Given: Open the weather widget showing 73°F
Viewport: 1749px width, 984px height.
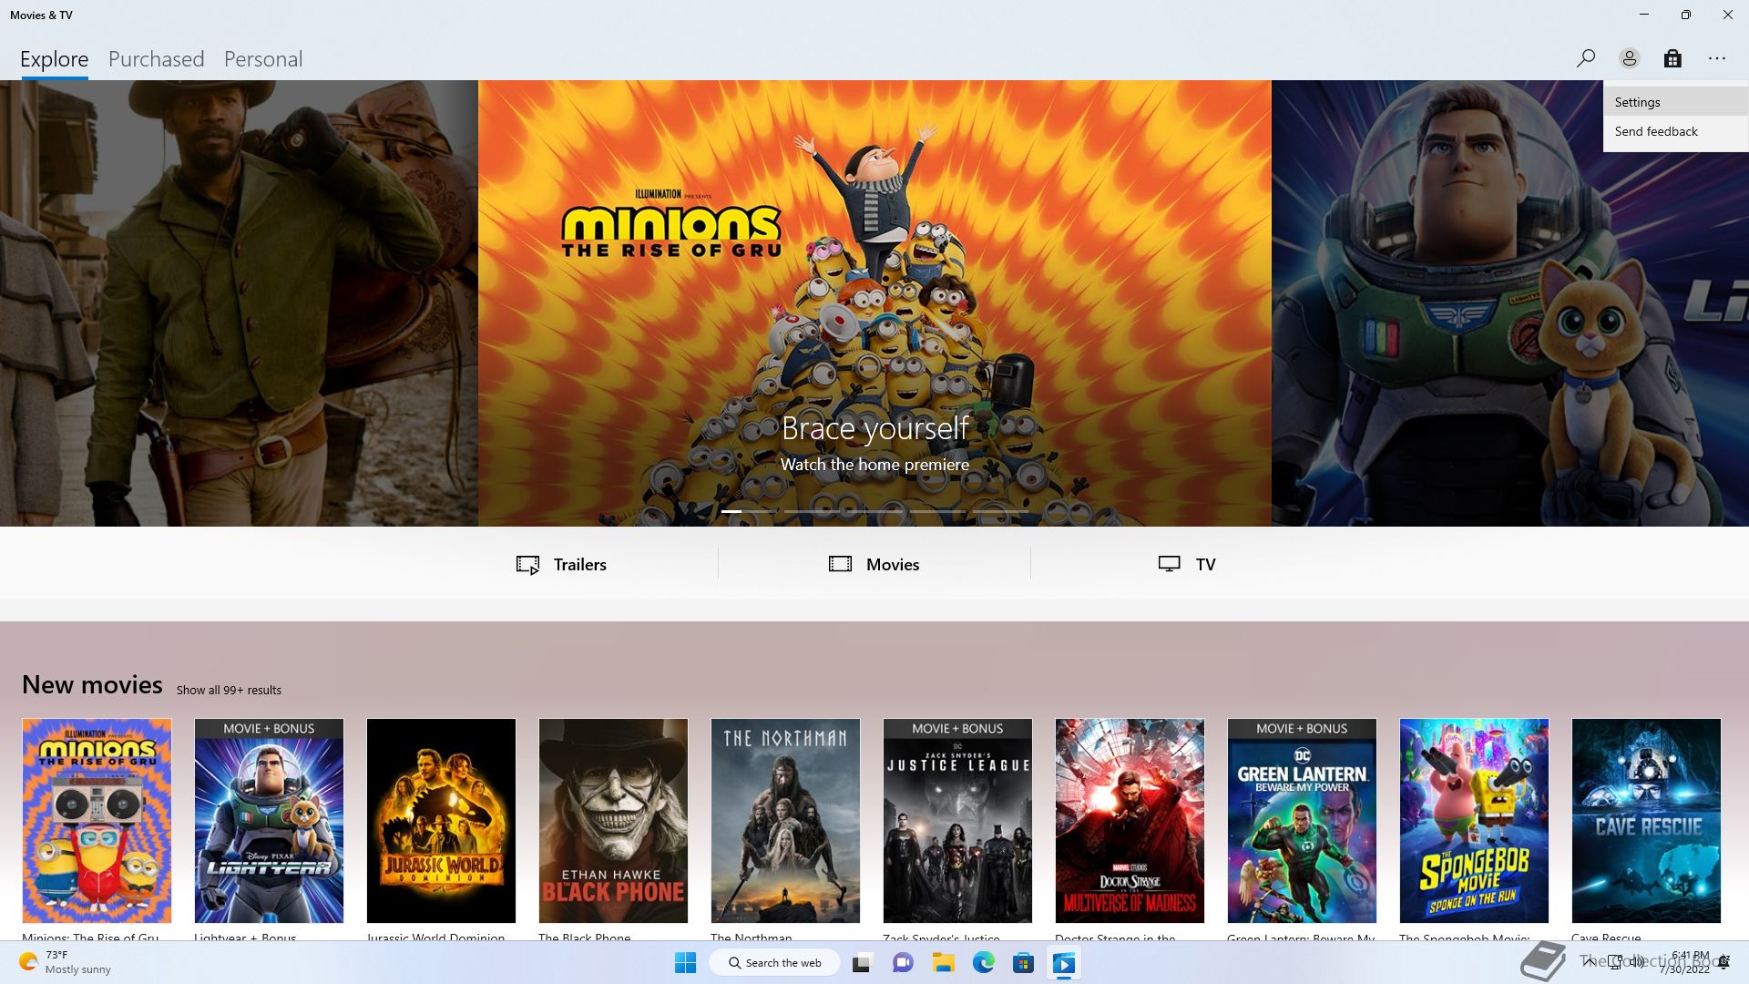Looking at the screenshot, I should coord(66,962).
